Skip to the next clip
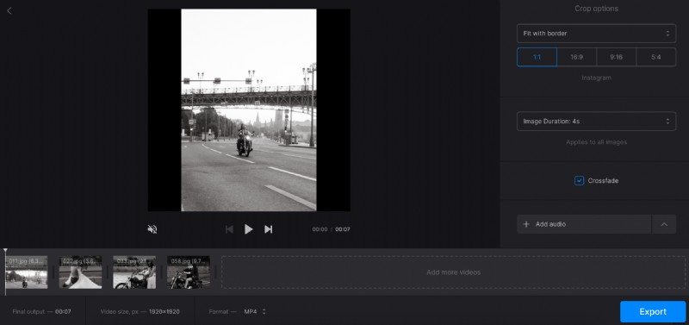 coord(268,229)
